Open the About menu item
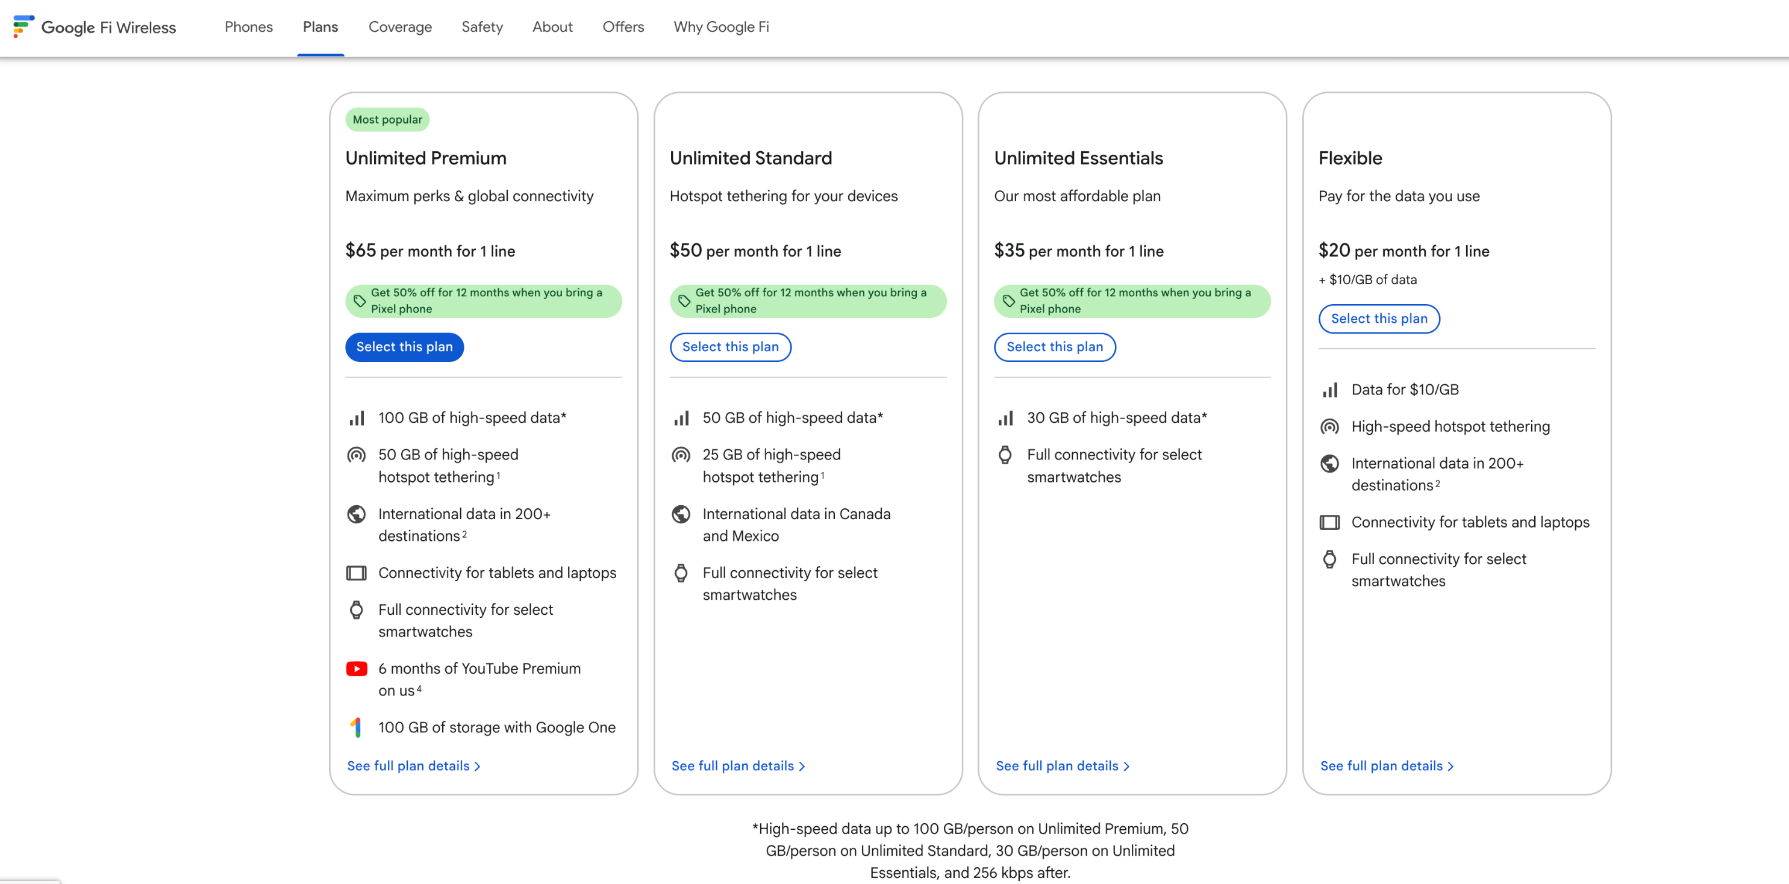This screenshot has width=1789, height=884. click(x=552, y=27)
